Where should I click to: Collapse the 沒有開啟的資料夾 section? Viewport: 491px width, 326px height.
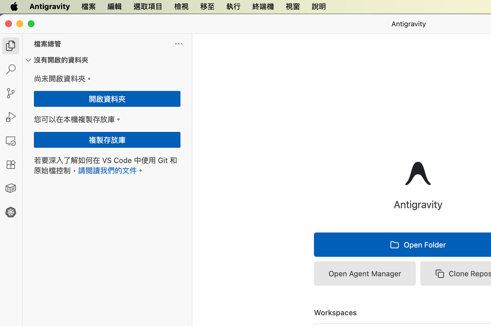pyautogui.click(x=28, y=60)
